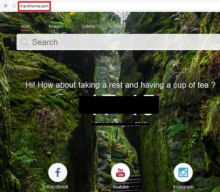Screen dimensions: 220x192
Task: Focus the Search input field
Action: (118, 42)
